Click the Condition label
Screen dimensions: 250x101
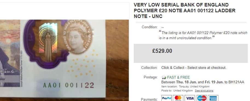[150, 27]
